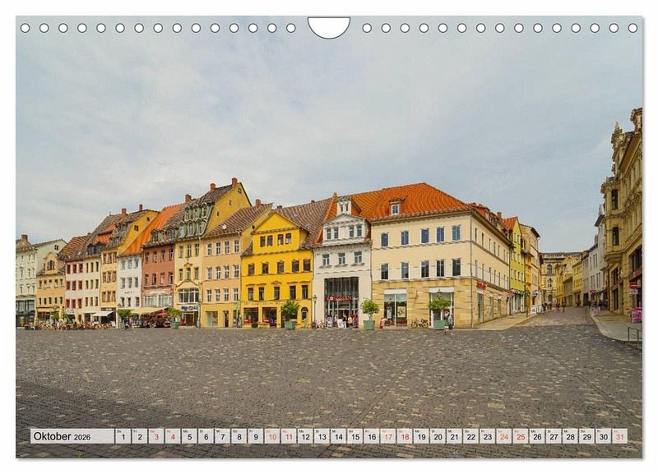The image size is (658, 474).
Task: Choose day 23 cell
Action: pyautogui.click(x=488, y=436)
